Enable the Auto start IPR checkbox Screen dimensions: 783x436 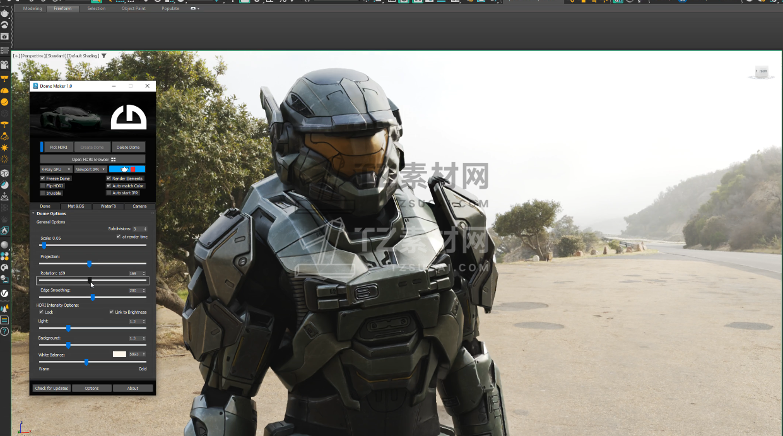[x=109, y=193]
